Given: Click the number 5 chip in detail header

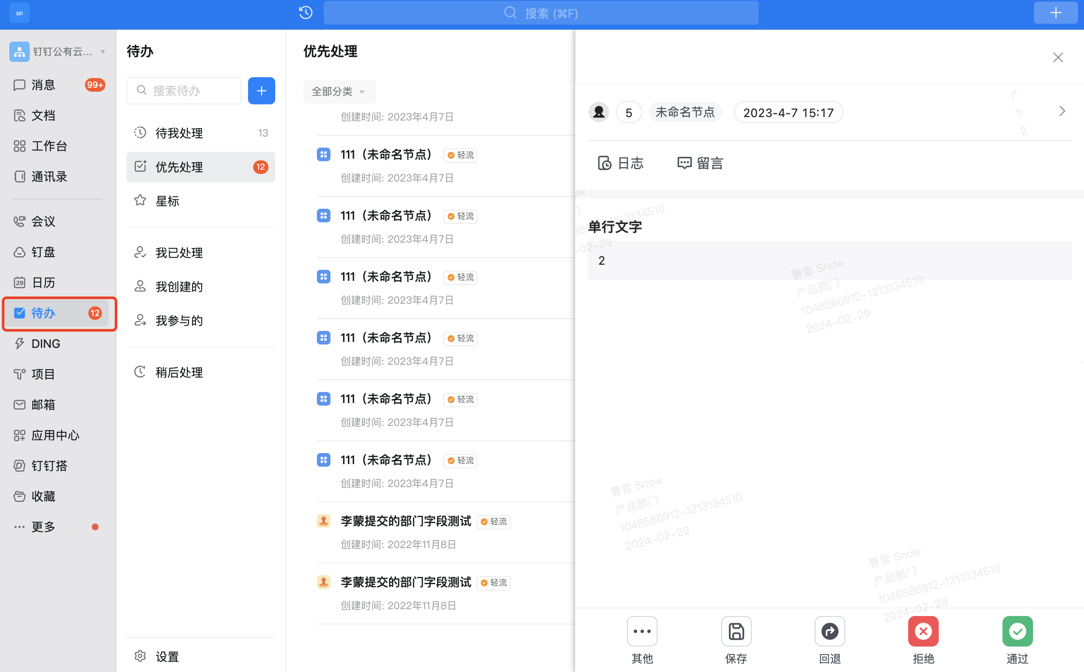Looking at the screenshot, I should (629, 112).
